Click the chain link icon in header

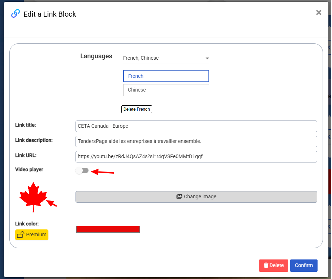16,14
